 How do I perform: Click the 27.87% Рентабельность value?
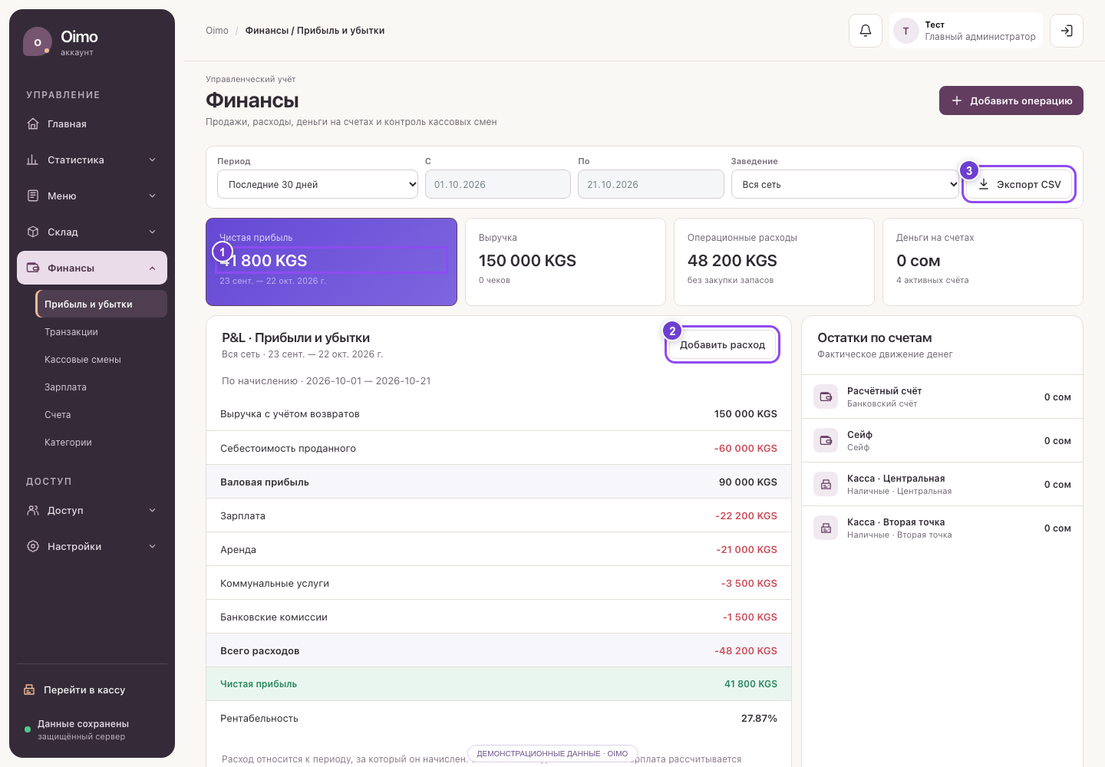pos(759,718)
